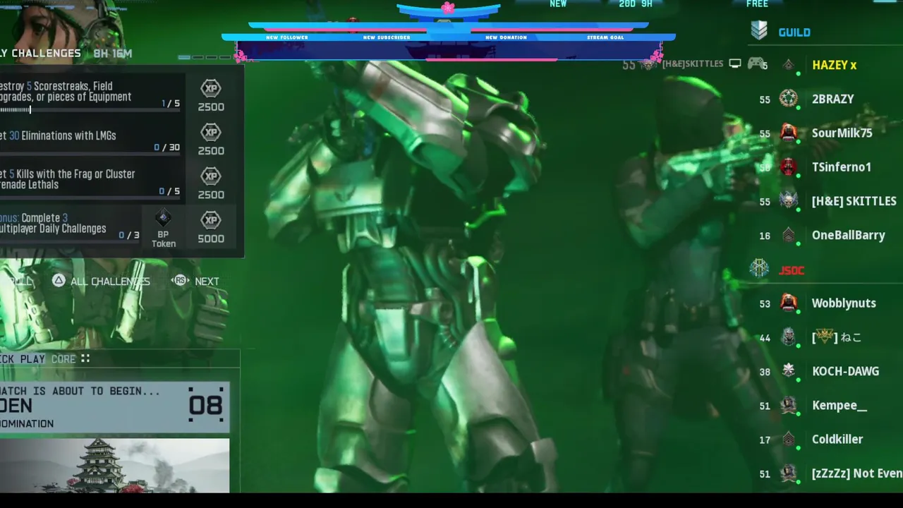Select player name KOCH-DAWG
The width and height of the screenshot is (903, 508).
(x=845, y=371)
